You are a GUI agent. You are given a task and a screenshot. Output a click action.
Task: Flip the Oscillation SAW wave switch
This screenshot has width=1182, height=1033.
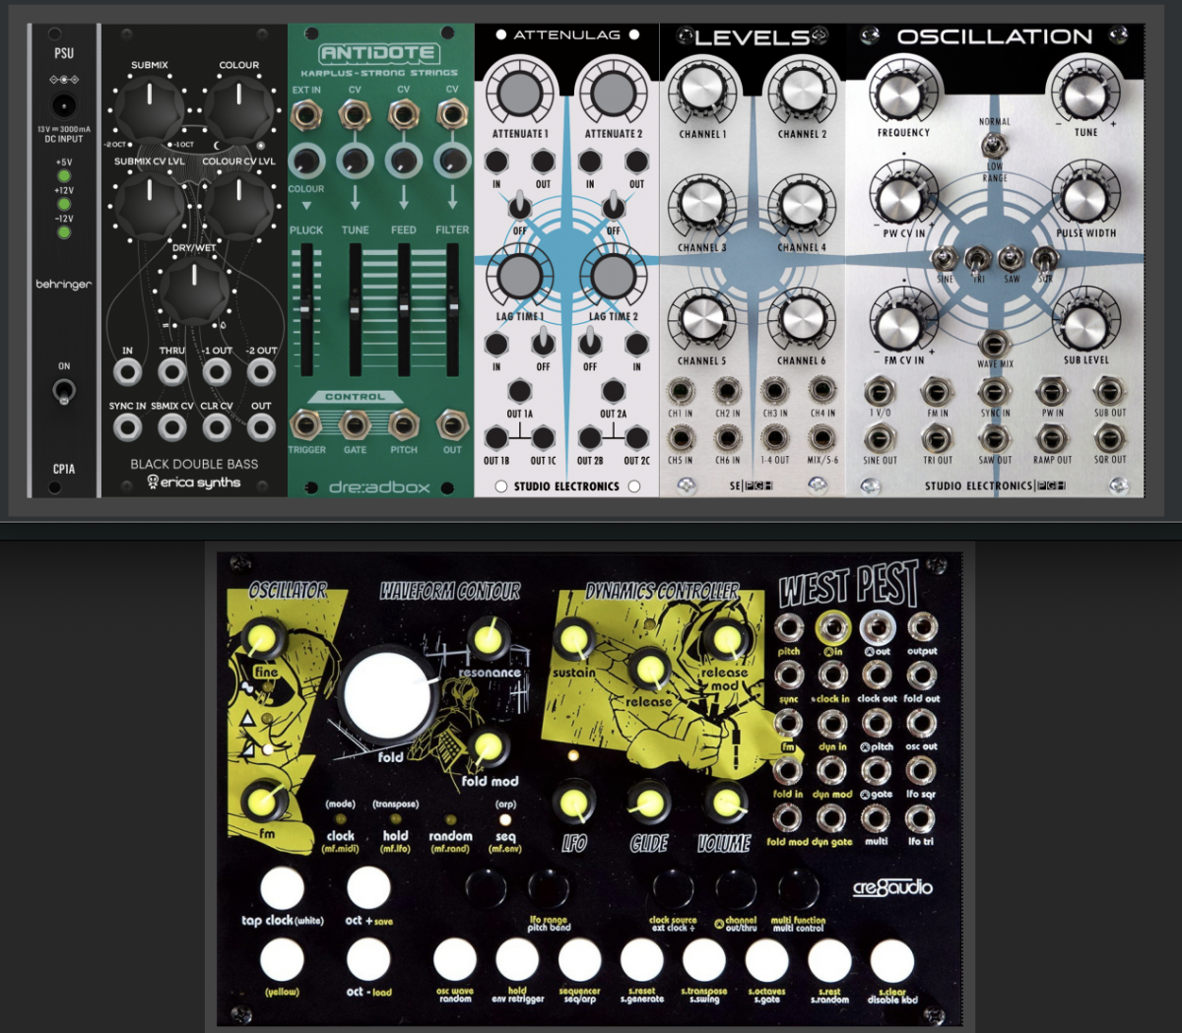tap(1012, 260)
